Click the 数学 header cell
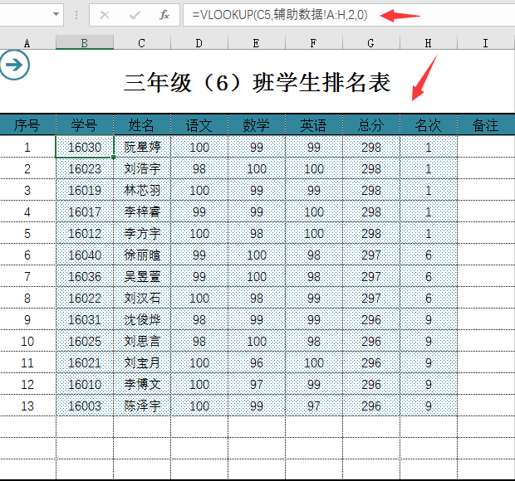515x481 pixels. click(257, 125)
